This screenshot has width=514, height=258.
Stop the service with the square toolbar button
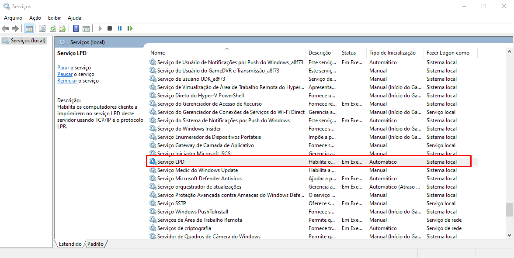(x=110, y=28)
